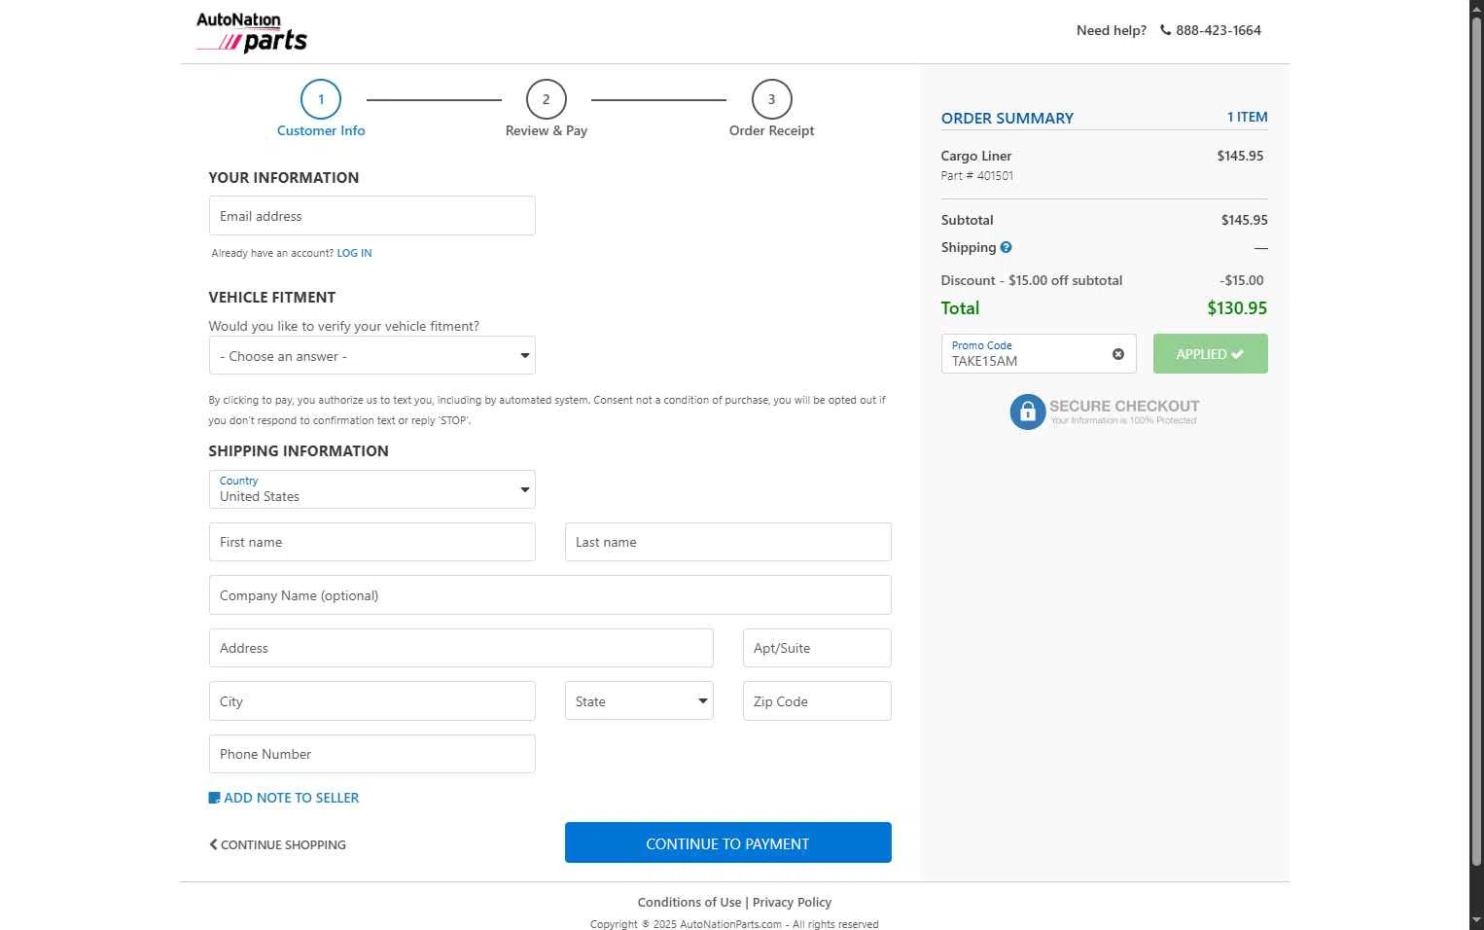This screenshot has height=930, width=1484.
Task: Click the LOG IN link
Action: coord(354,253)
